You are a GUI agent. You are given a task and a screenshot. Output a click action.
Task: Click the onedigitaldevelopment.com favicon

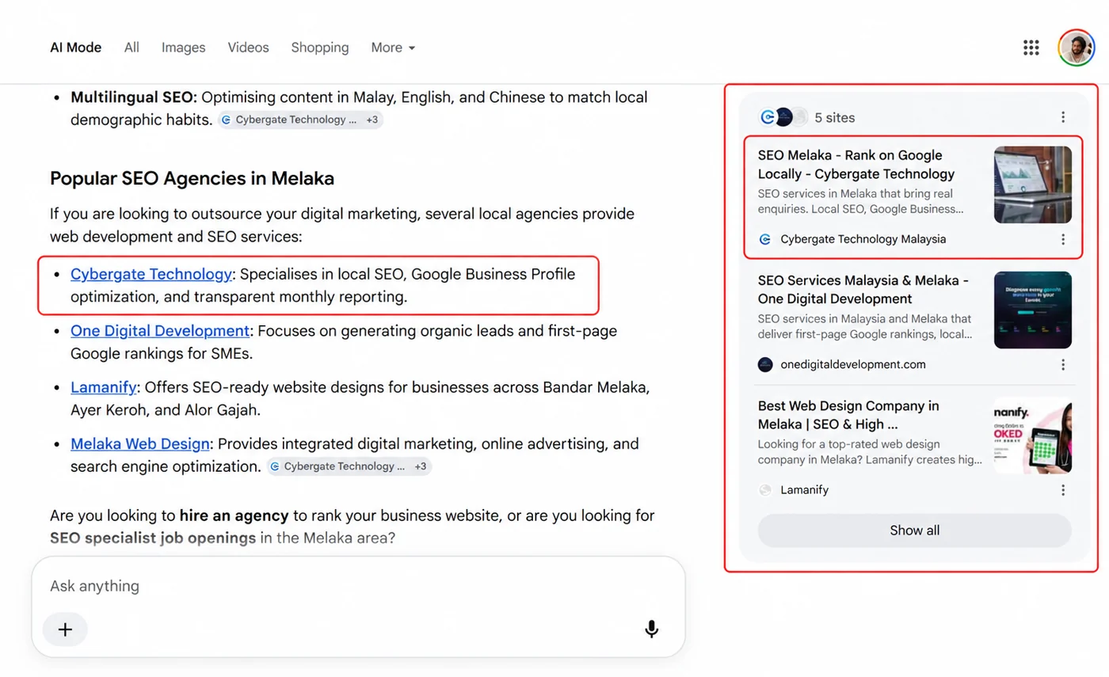[765, 365]
